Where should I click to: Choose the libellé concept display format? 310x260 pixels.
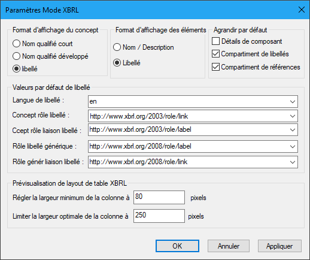(16, 69)
